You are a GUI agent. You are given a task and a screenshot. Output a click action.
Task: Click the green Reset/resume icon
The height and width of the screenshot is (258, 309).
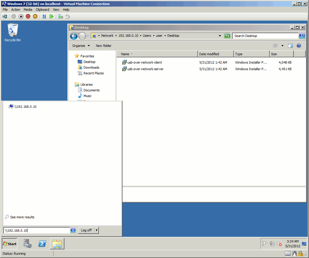point(51,16)
